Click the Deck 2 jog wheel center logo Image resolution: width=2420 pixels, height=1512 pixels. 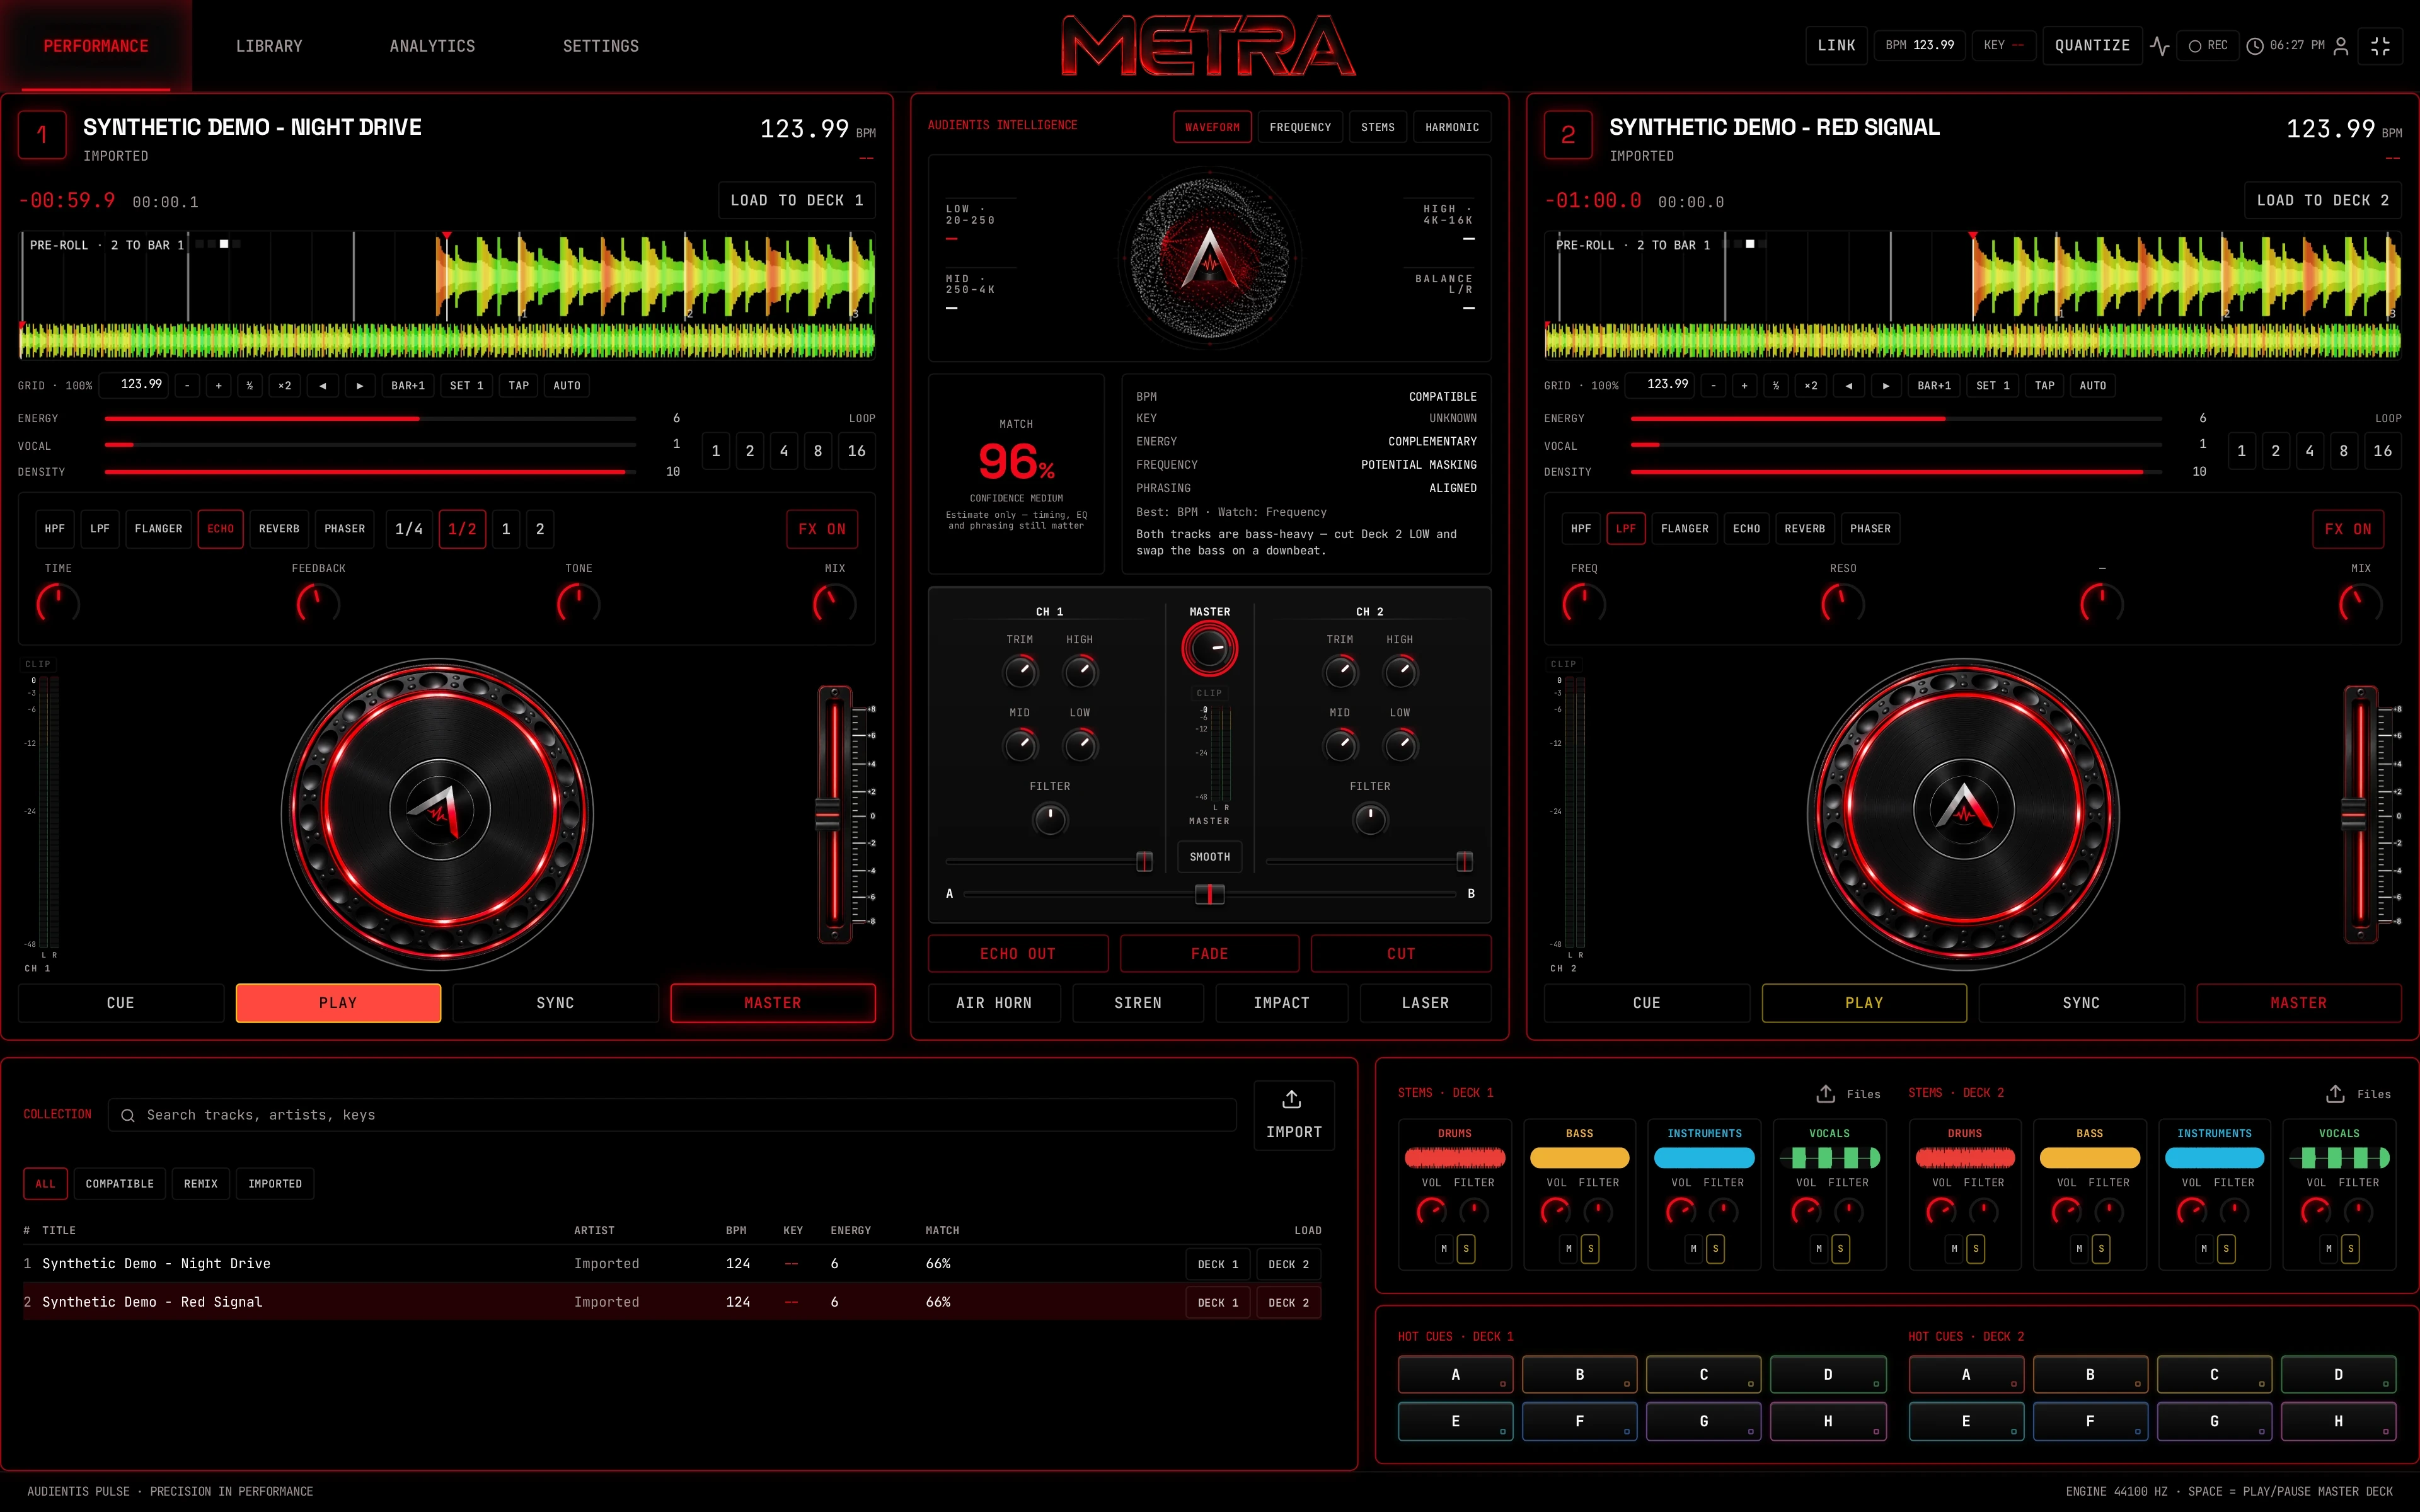click(x=1964, y=809)
